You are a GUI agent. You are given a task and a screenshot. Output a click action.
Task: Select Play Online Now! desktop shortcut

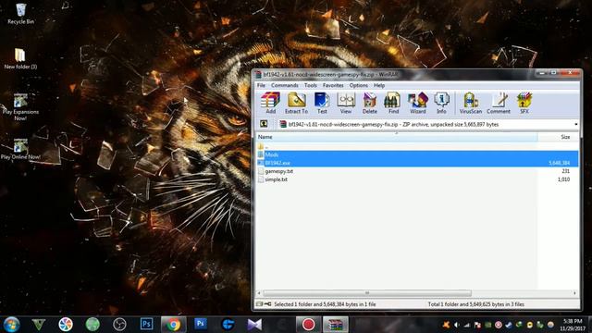pyautogui.click(x=20, y=149)
